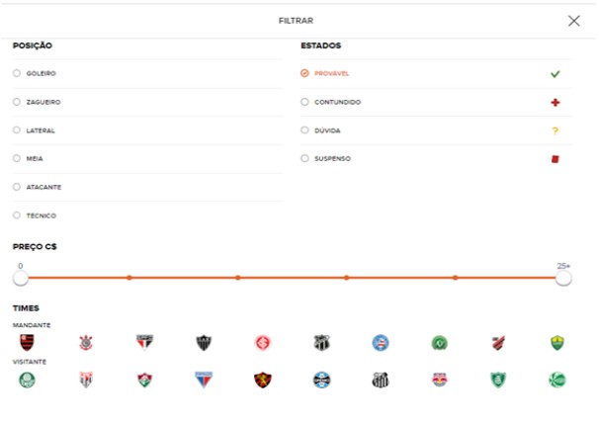Screen dimensions: 599x424
Task: Pick the Palmeiras crest under Visitante
Action: (x=27, y=380)
